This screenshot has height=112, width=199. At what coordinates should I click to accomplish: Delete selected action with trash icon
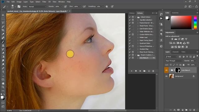coord(153,71)
